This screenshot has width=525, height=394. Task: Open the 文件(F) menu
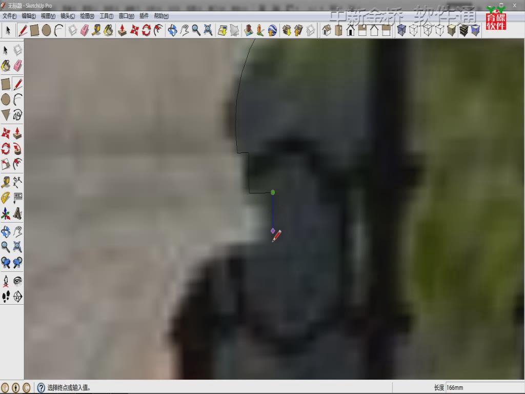pyautogui.click(x=9, y=16)
